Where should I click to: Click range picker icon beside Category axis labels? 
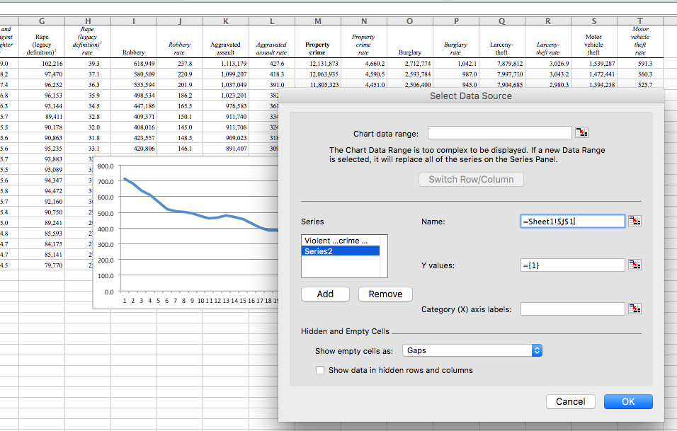click(635, 309)
